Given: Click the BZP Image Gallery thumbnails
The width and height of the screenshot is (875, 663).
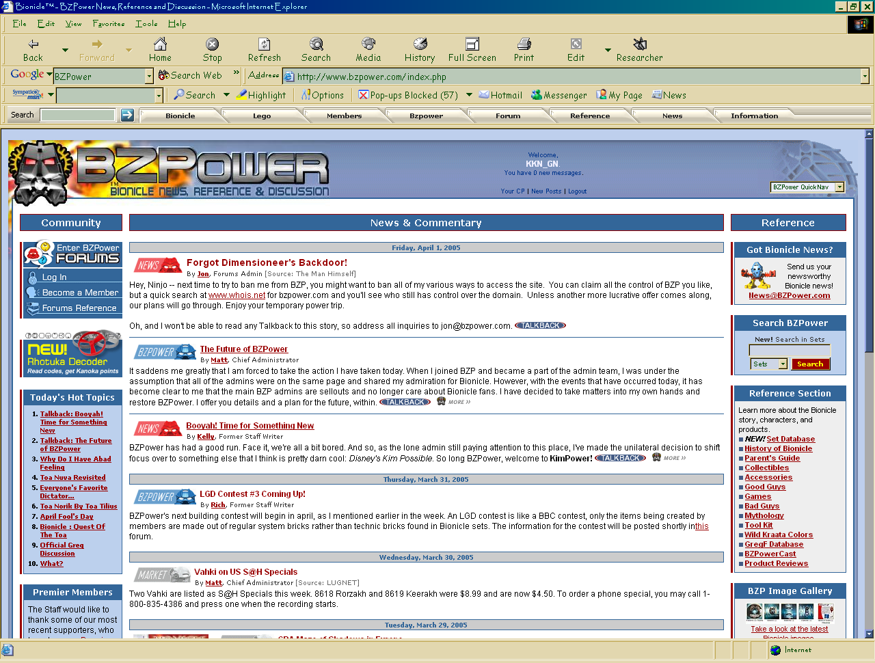Looking at the screenshot, I should 790,612.
